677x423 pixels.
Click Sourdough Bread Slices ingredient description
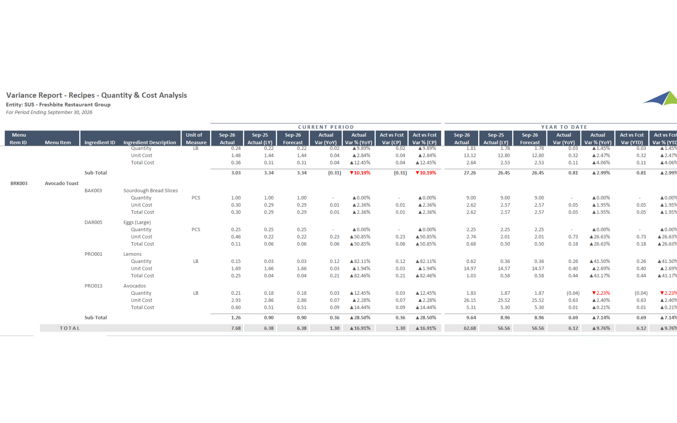[151, 191]
